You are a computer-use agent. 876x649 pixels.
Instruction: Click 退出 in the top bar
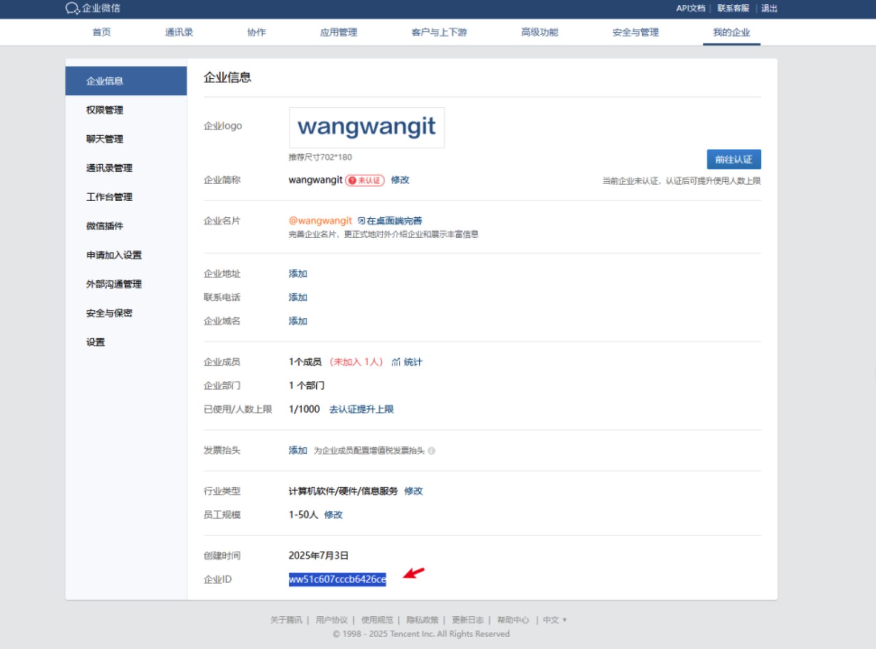(769, 8)
